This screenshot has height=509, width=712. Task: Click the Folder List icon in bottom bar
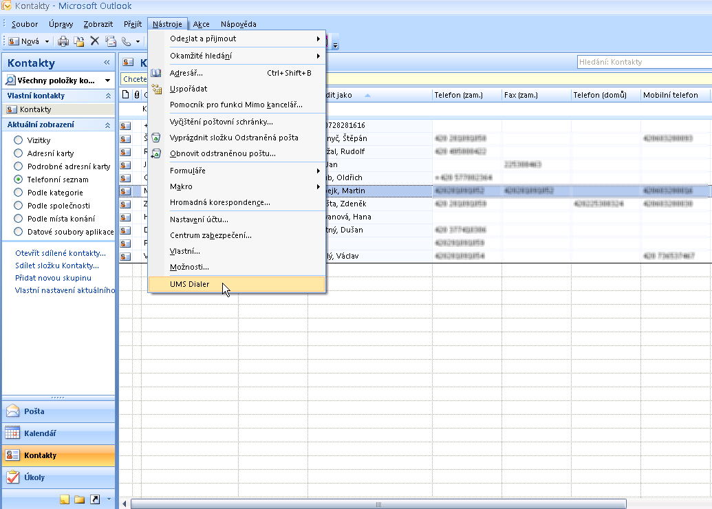click(x=80, y=499)
